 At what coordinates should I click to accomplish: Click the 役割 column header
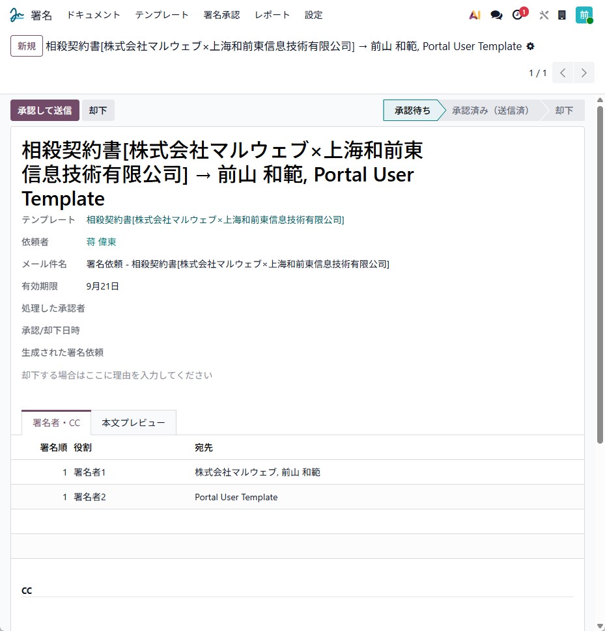83,448
